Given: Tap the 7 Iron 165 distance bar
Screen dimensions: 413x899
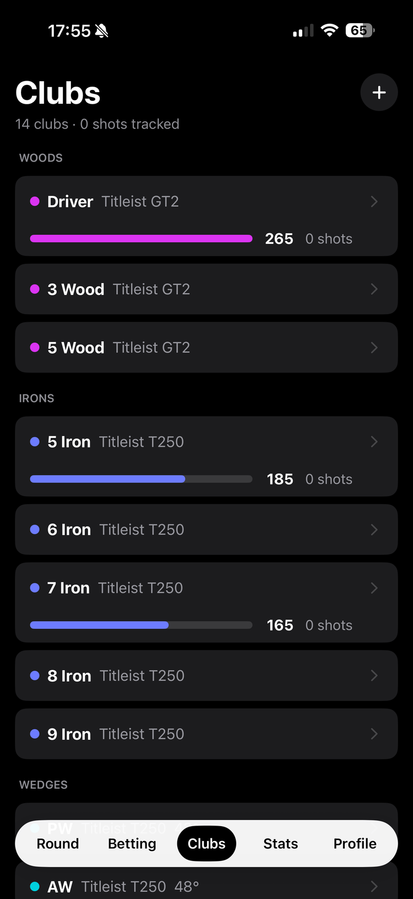Looking at the screenshot, I should point(141,625).
